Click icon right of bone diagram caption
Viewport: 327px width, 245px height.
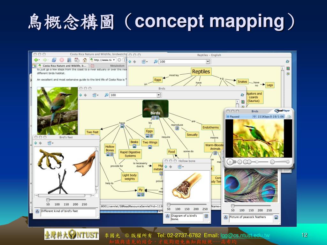pos(206,216)
